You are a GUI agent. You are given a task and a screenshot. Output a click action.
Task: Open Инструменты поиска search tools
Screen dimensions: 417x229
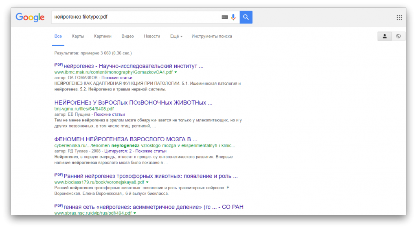pyautogui.click(x=212, y=36)
